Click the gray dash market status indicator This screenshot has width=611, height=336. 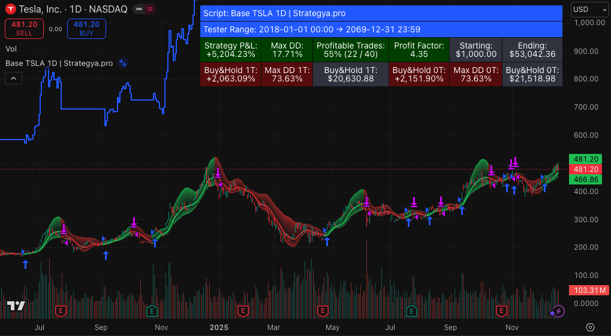[139, 9]
